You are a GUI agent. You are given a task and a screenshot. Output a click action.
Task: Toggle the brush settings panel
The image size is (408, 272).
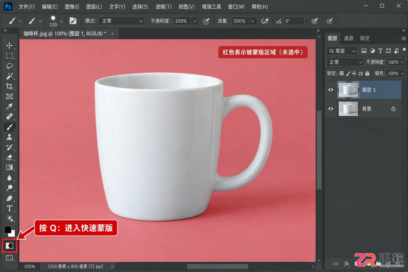coord(73,21)
